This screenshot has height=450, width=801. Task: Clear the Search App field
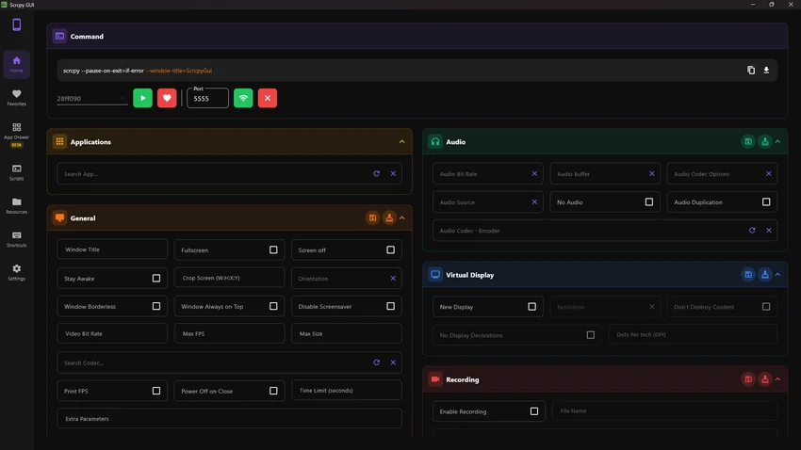coord(393,173)
